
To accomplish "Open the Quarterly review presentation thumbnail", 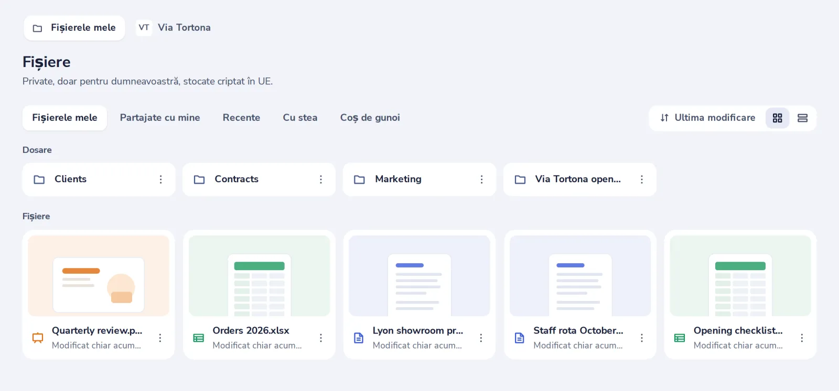I will click(x=99, y=276).
